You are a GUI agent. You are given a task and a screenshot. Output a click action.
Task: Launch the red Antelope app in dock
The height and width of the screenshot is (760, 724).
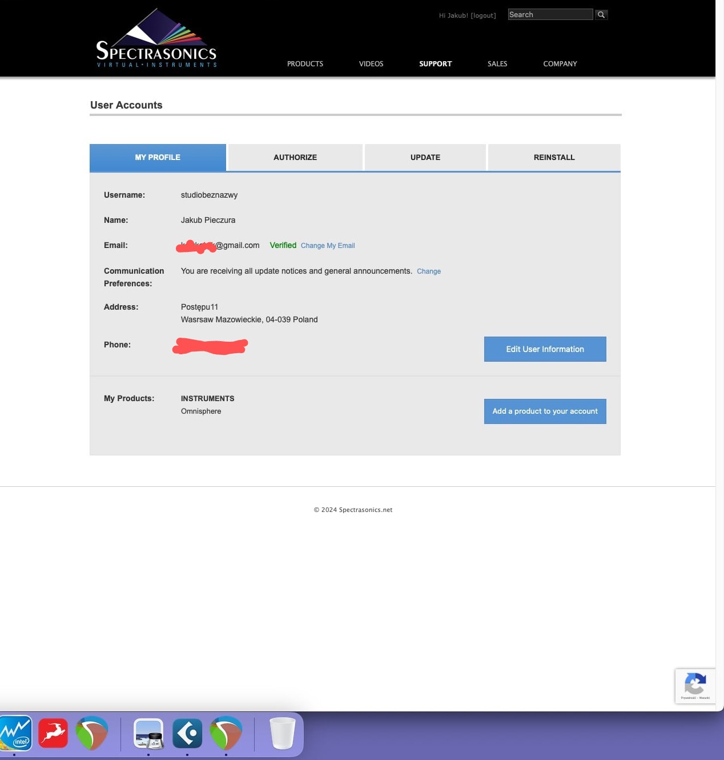(53, 733)
